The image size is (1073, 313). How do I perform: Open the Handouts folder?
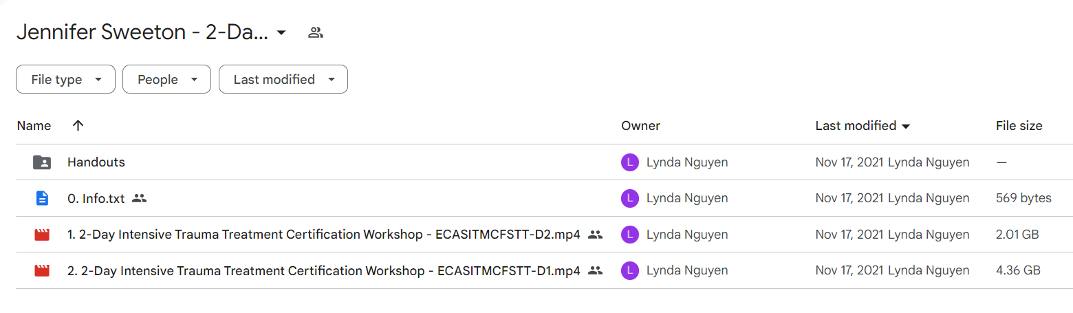click(96, 162)
